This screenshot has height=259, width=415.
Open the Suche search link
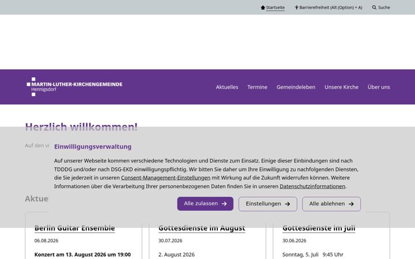coord(381,7)
